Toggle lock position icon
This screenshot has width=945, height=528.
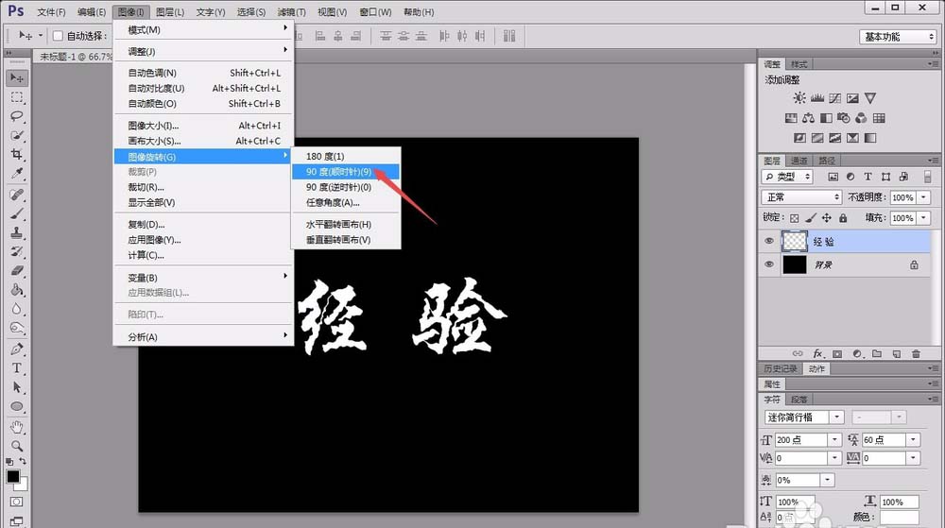pos(827,218)
